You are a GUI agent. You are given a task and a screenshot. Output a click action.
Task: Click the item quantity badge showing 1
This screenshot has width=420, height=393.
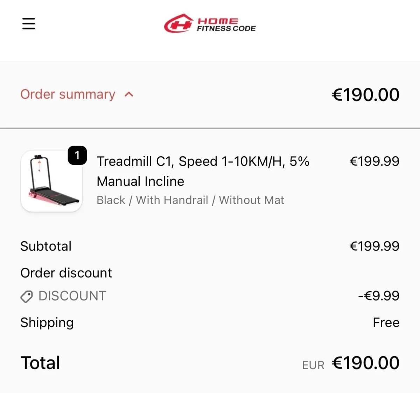(77, 156)
